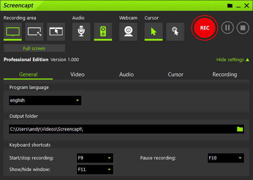Viewport: 253px width, 180px height.
Task: Click the Pause recording label
Action: (x=158, y=158)
